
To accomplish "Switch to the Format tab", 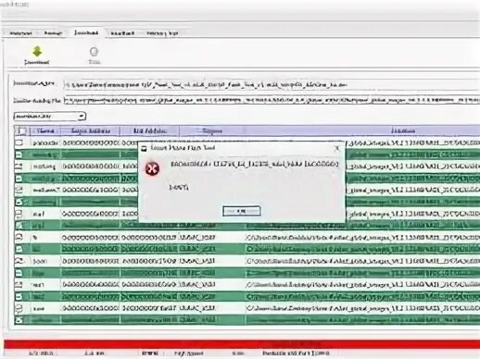I will pyautogui.click(x=53, y=33).
